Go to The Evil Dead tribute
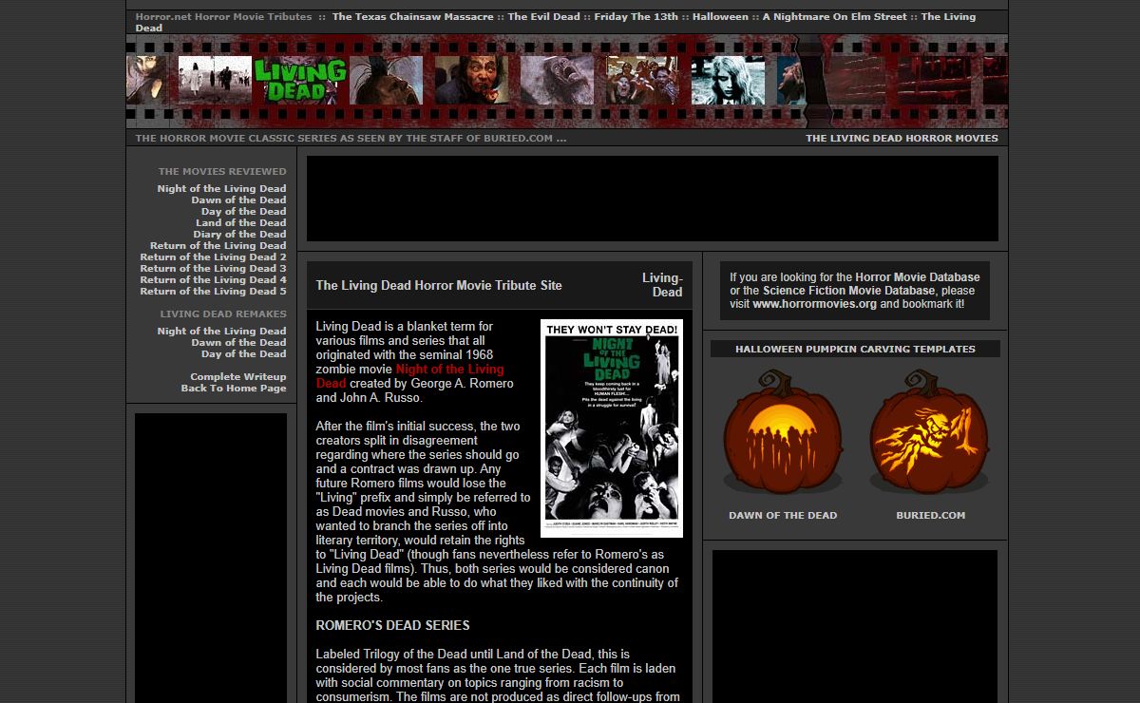Viewport: 1140px width, 703px height. [543, 17]
